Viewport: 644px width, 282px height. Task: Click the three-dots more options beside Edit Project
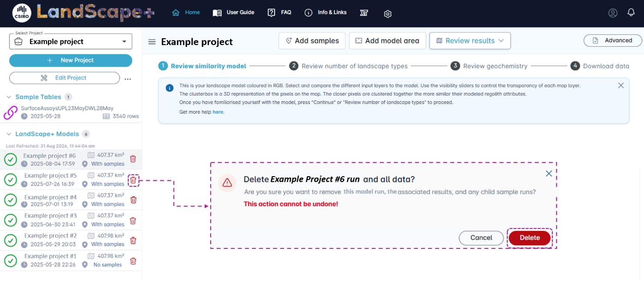[x=128, y=78]
